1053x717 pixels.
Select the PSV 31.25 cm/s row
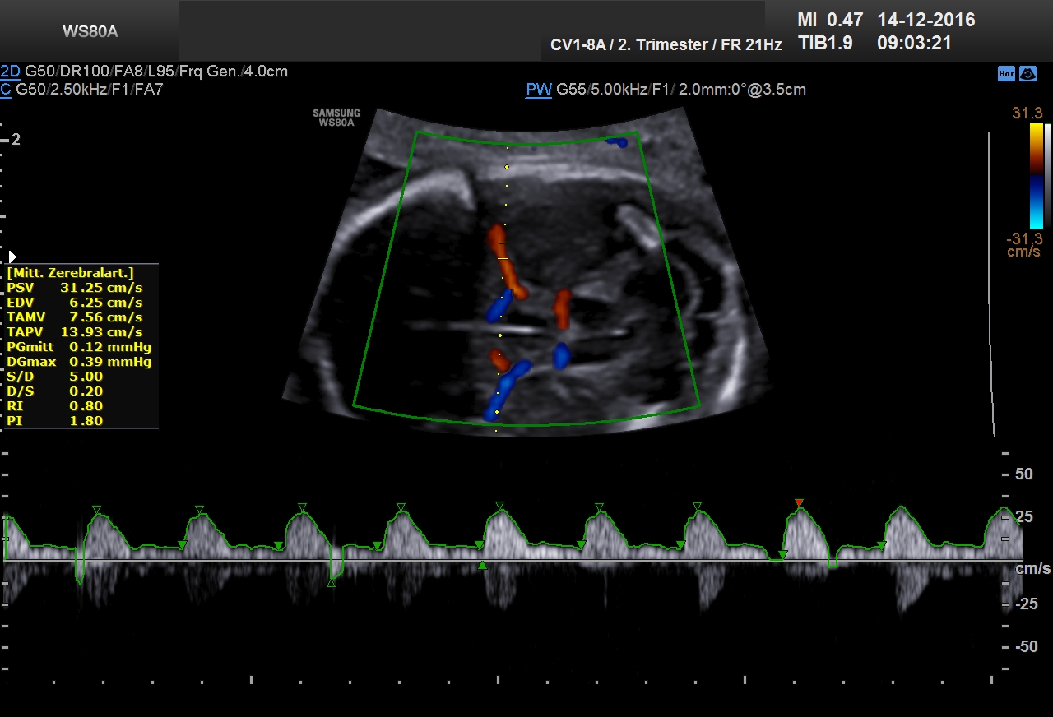click(75, 287)
